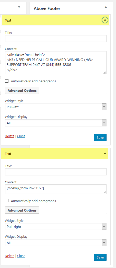Open Advanced Options in the first widget
116x268 pixels.
click(x=22, y=91)
